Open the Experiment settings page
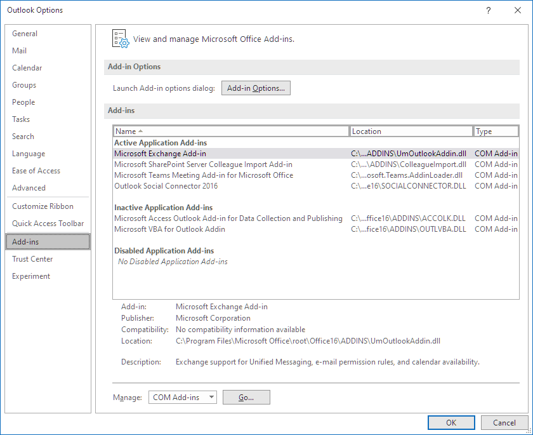The width and height of the screenshot is (533, 435). pos(30,276)
